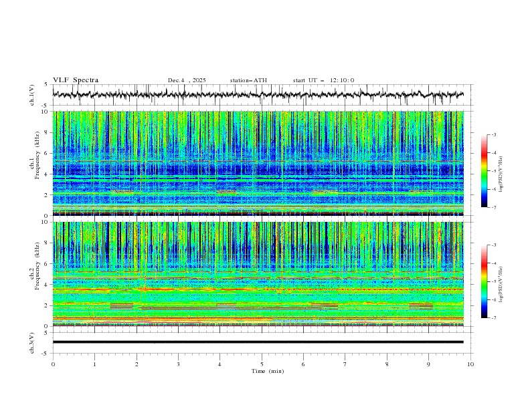Click the ch.1 spectrogram panel
Screen dimensions: 530x409
pos(258,163)
